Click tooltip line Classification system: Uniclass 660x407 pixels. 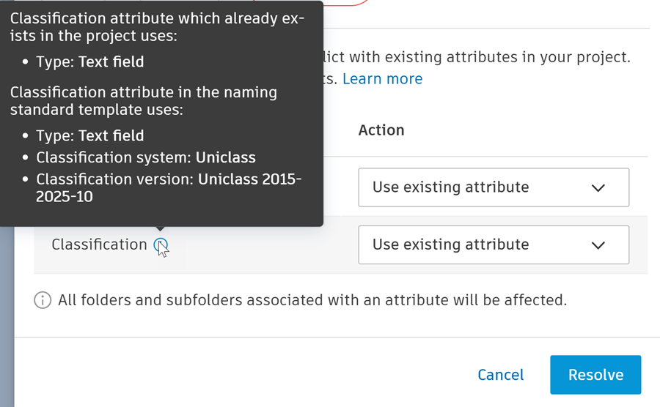click(x=146, y=157)
